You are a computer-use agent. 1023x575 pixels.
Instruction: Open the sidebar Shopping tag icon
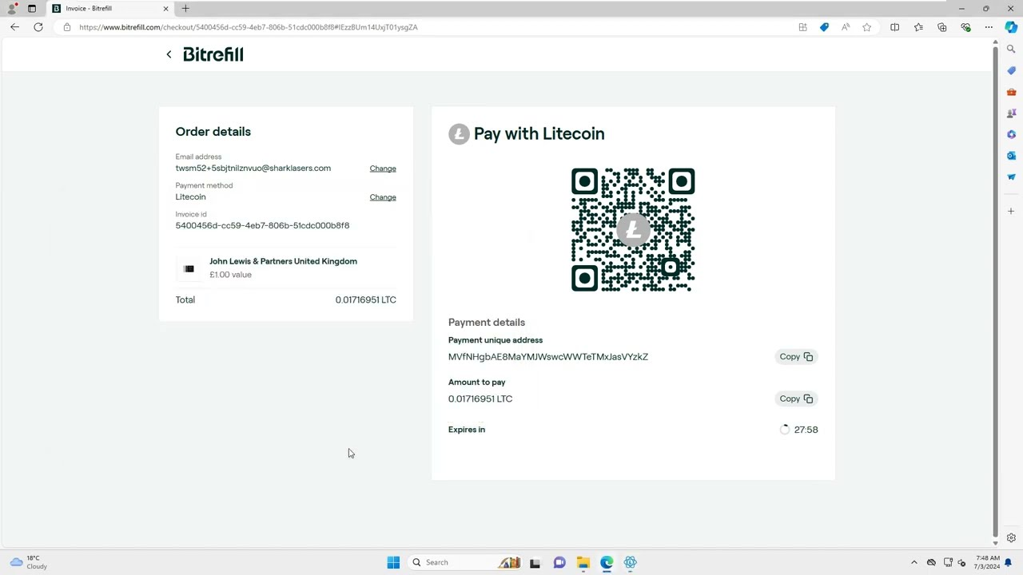pyautogui.click(x=1011, y=70)
